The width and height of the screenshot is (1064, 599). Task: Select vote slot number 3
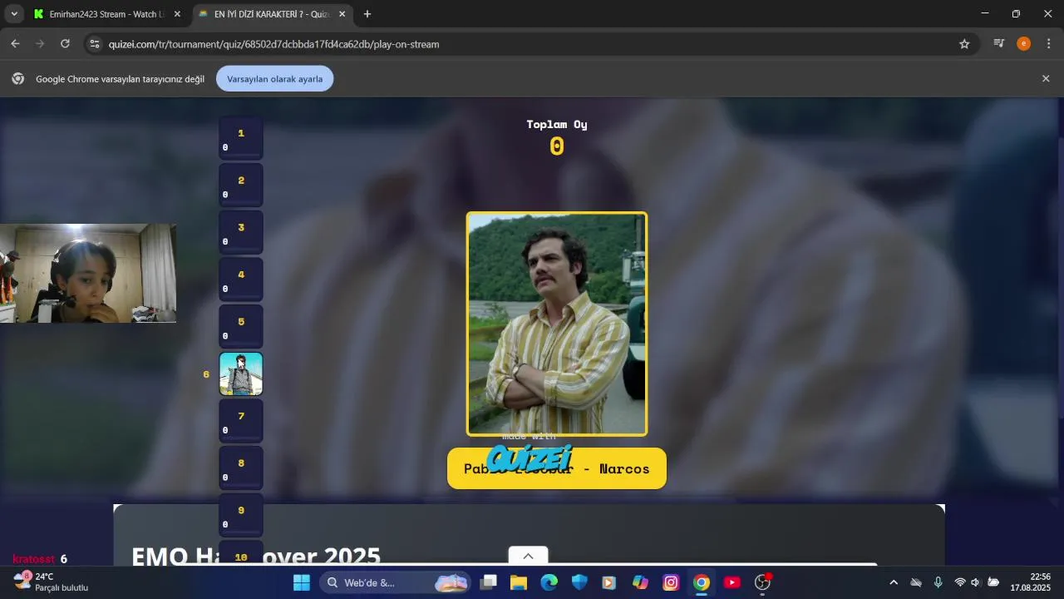241,232
